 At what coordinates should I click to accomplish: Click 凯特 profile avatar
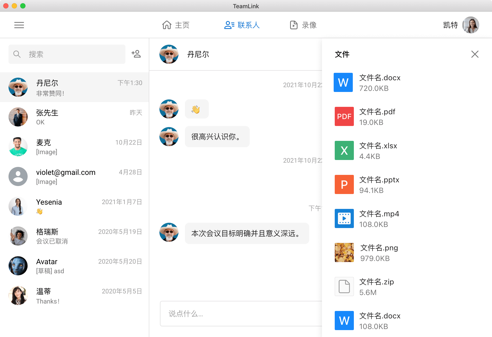(x=470, y=25)
